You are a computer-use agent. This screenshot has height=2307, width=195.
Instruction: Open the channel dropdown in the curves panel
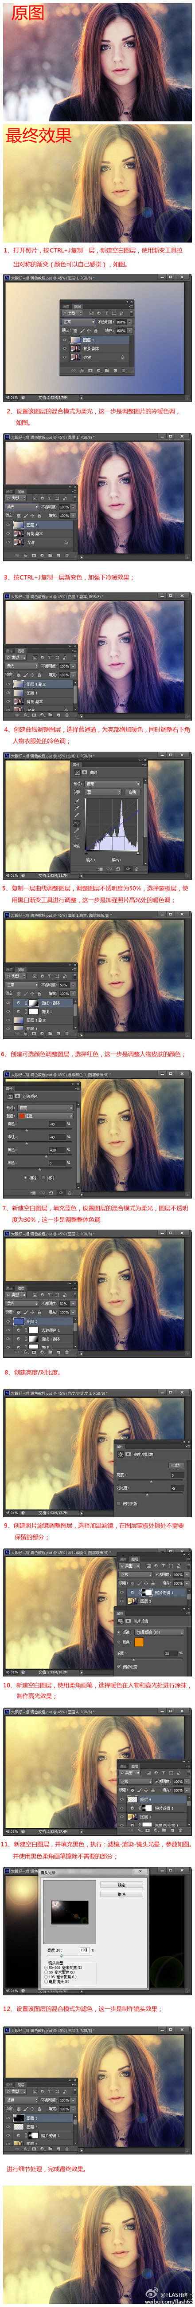[x=103, y=793]
